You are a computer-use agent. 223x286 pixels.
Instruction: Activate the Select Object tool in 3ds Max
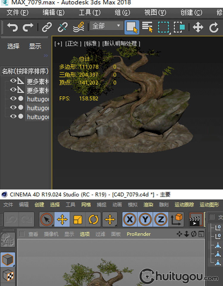132,27
